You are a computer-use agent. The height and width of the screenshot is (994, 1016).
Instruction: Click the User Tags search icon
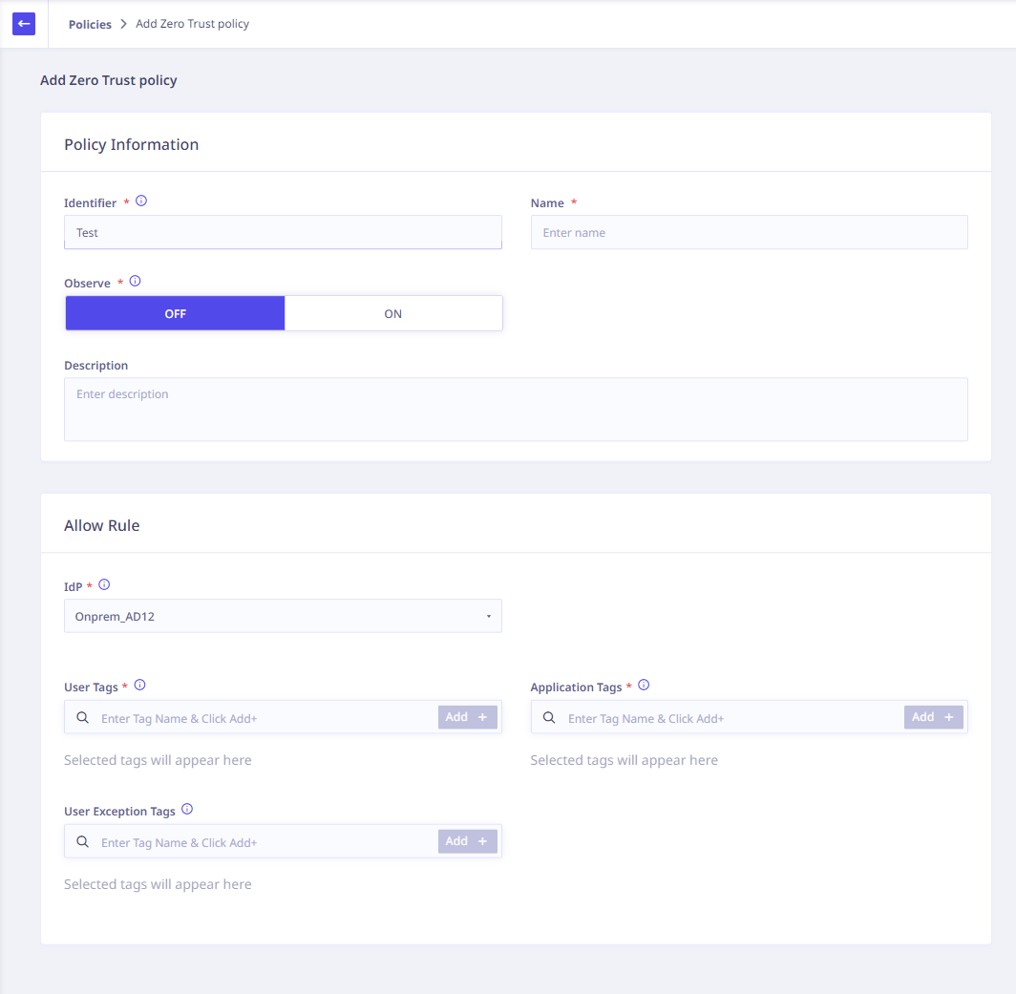coord(83,717)
